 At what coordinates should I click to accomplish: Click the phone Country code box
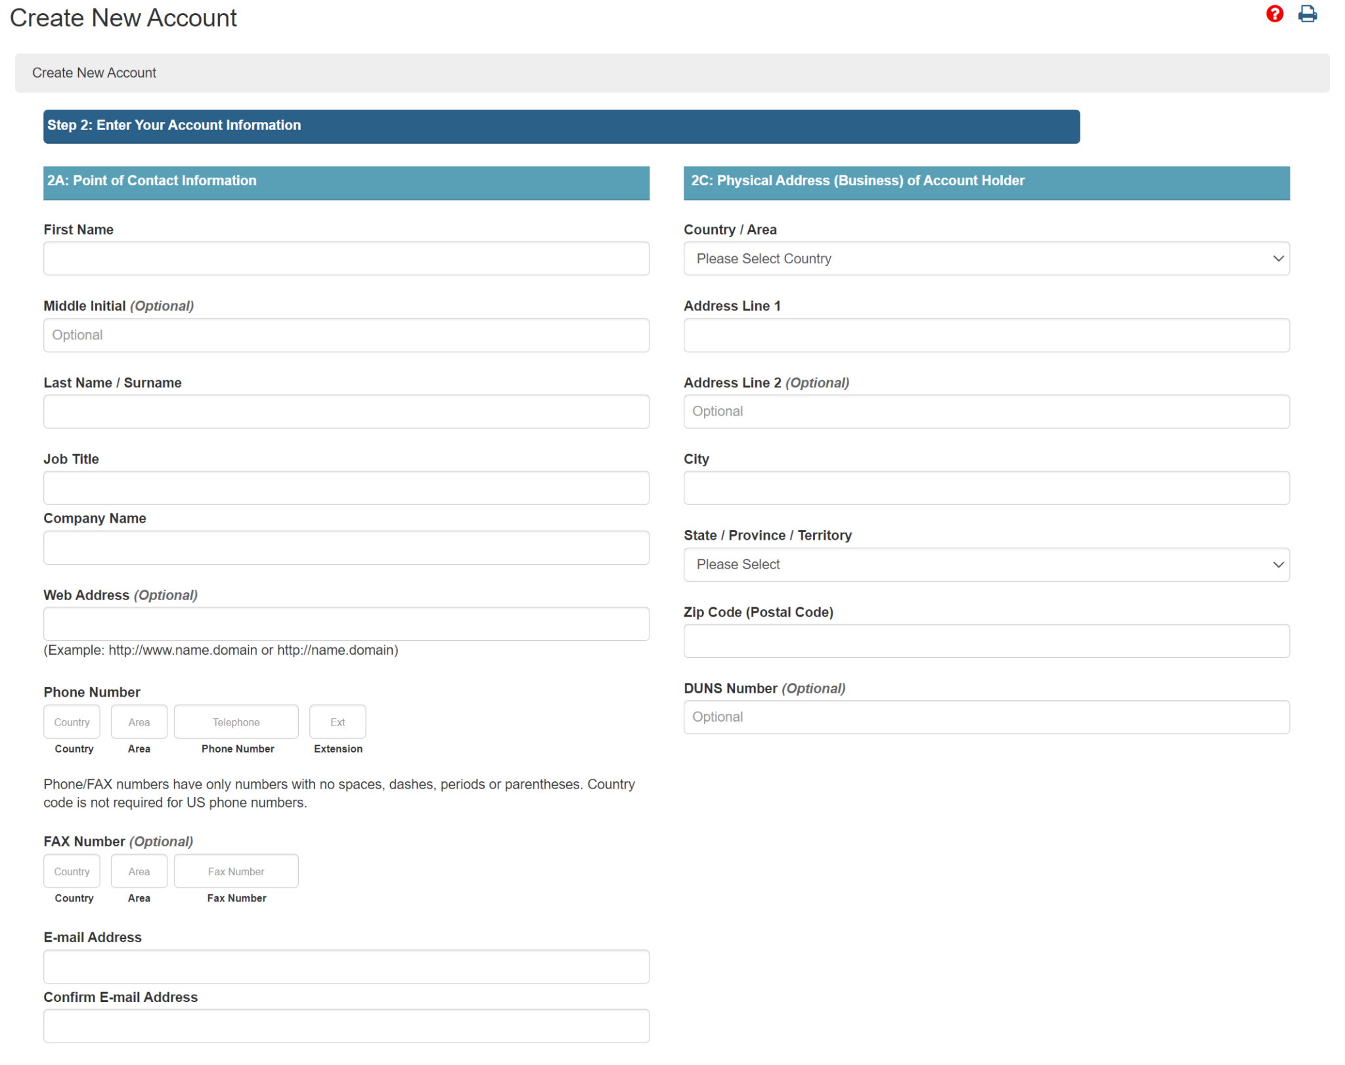point(72,722)
